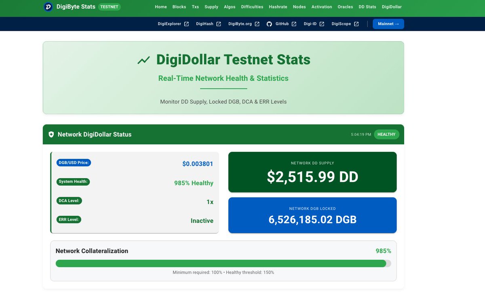485x297 pixels.
Task: Click the 985% collateralization percentage
Action: [x=383, y=251]
